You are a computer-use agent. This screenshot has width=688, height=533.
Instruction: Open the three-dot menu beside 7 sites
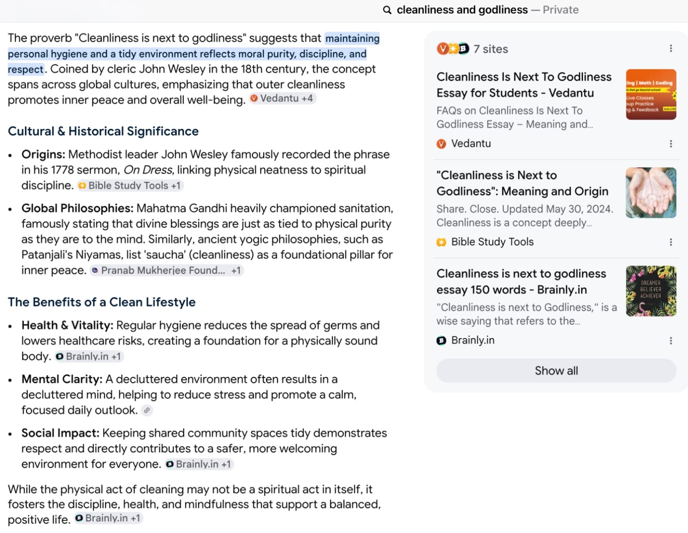pos(671,49)
